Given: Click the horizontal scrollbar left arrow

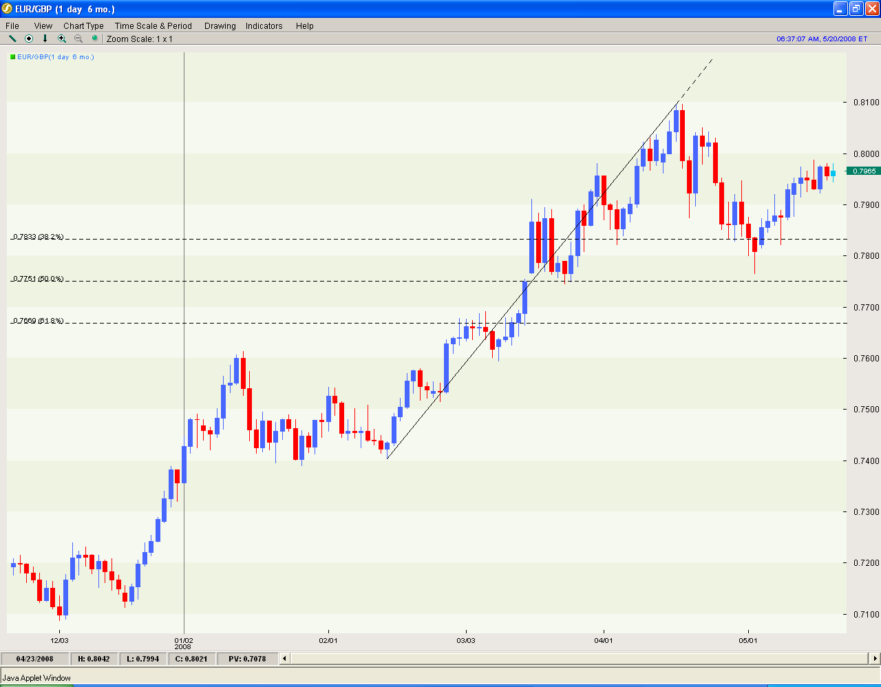Looking at the screenshot, I should tap(284, 659).
